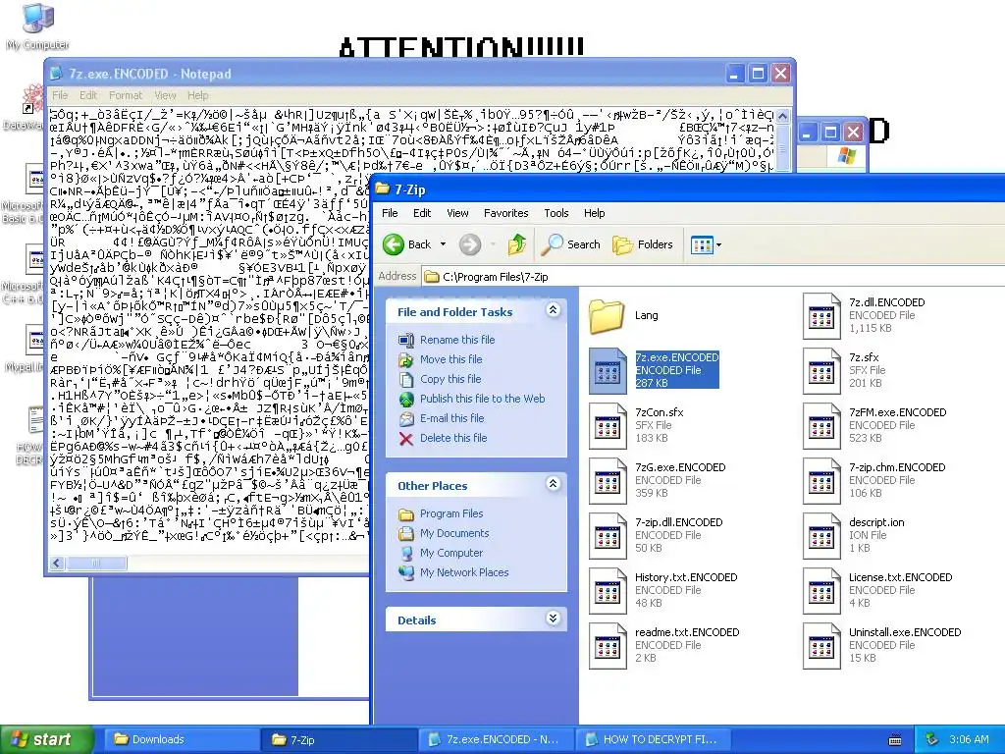Open the File menu in Notepad window
Image resolution: width=1005 pixels, height=754 pixels.
click(x=60, y=95)
